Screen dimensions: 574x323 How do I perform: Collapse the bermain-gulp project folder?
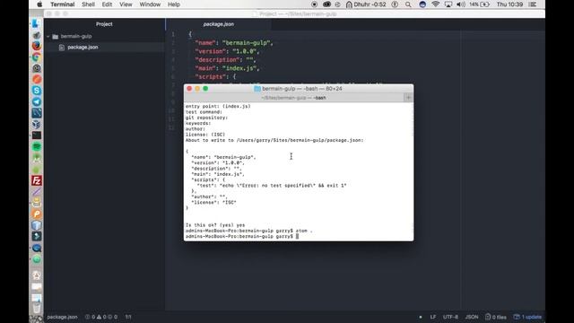point(48,36)
